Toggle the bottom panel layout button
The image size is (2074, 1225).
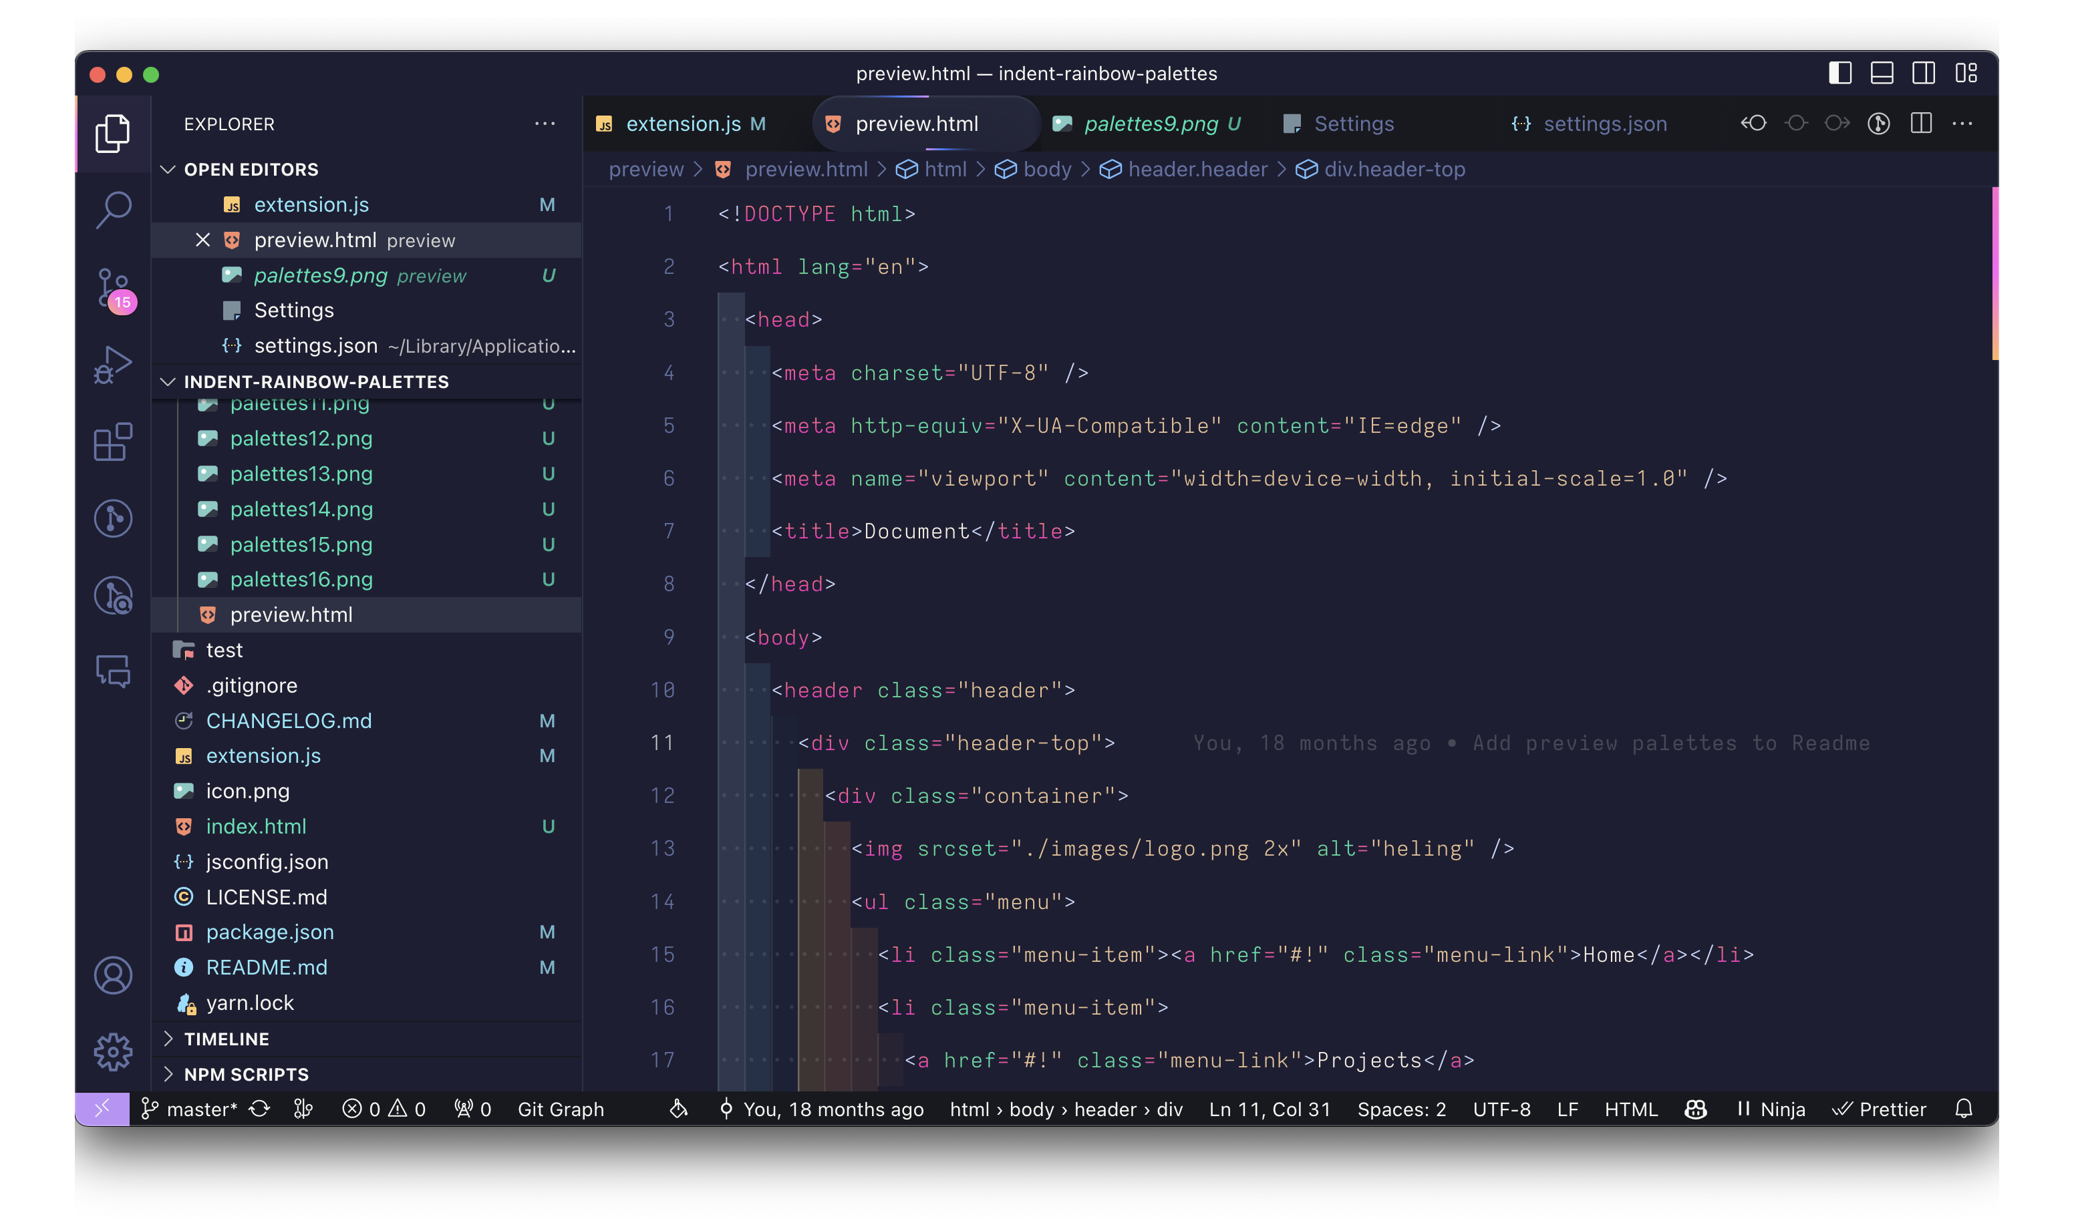click(x=1882, y=73)
